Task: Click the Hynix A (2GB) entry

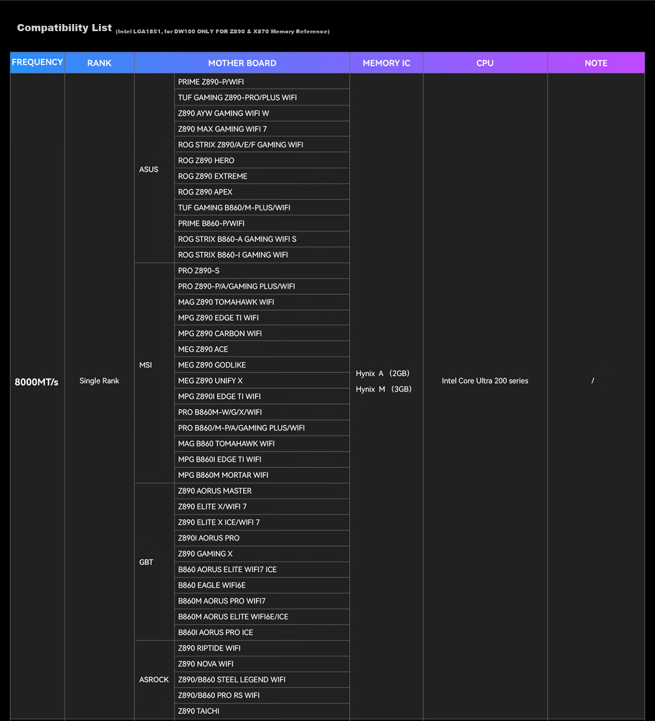Action: pos(383,374)
